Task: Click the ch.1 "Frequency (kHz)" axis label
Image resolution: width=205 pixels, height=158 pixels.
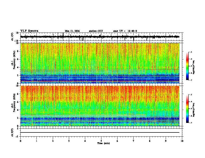Action: (x=14, y=60)
